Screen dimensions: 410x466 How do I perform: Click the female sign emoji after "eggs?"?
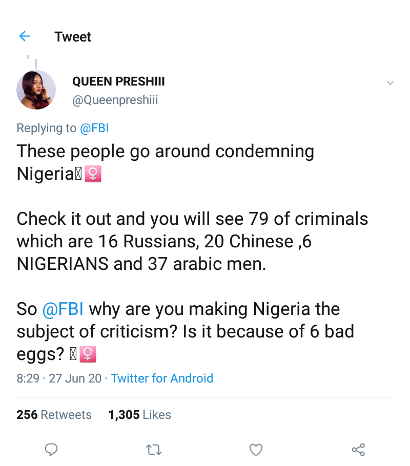click(x=88, y=354)
